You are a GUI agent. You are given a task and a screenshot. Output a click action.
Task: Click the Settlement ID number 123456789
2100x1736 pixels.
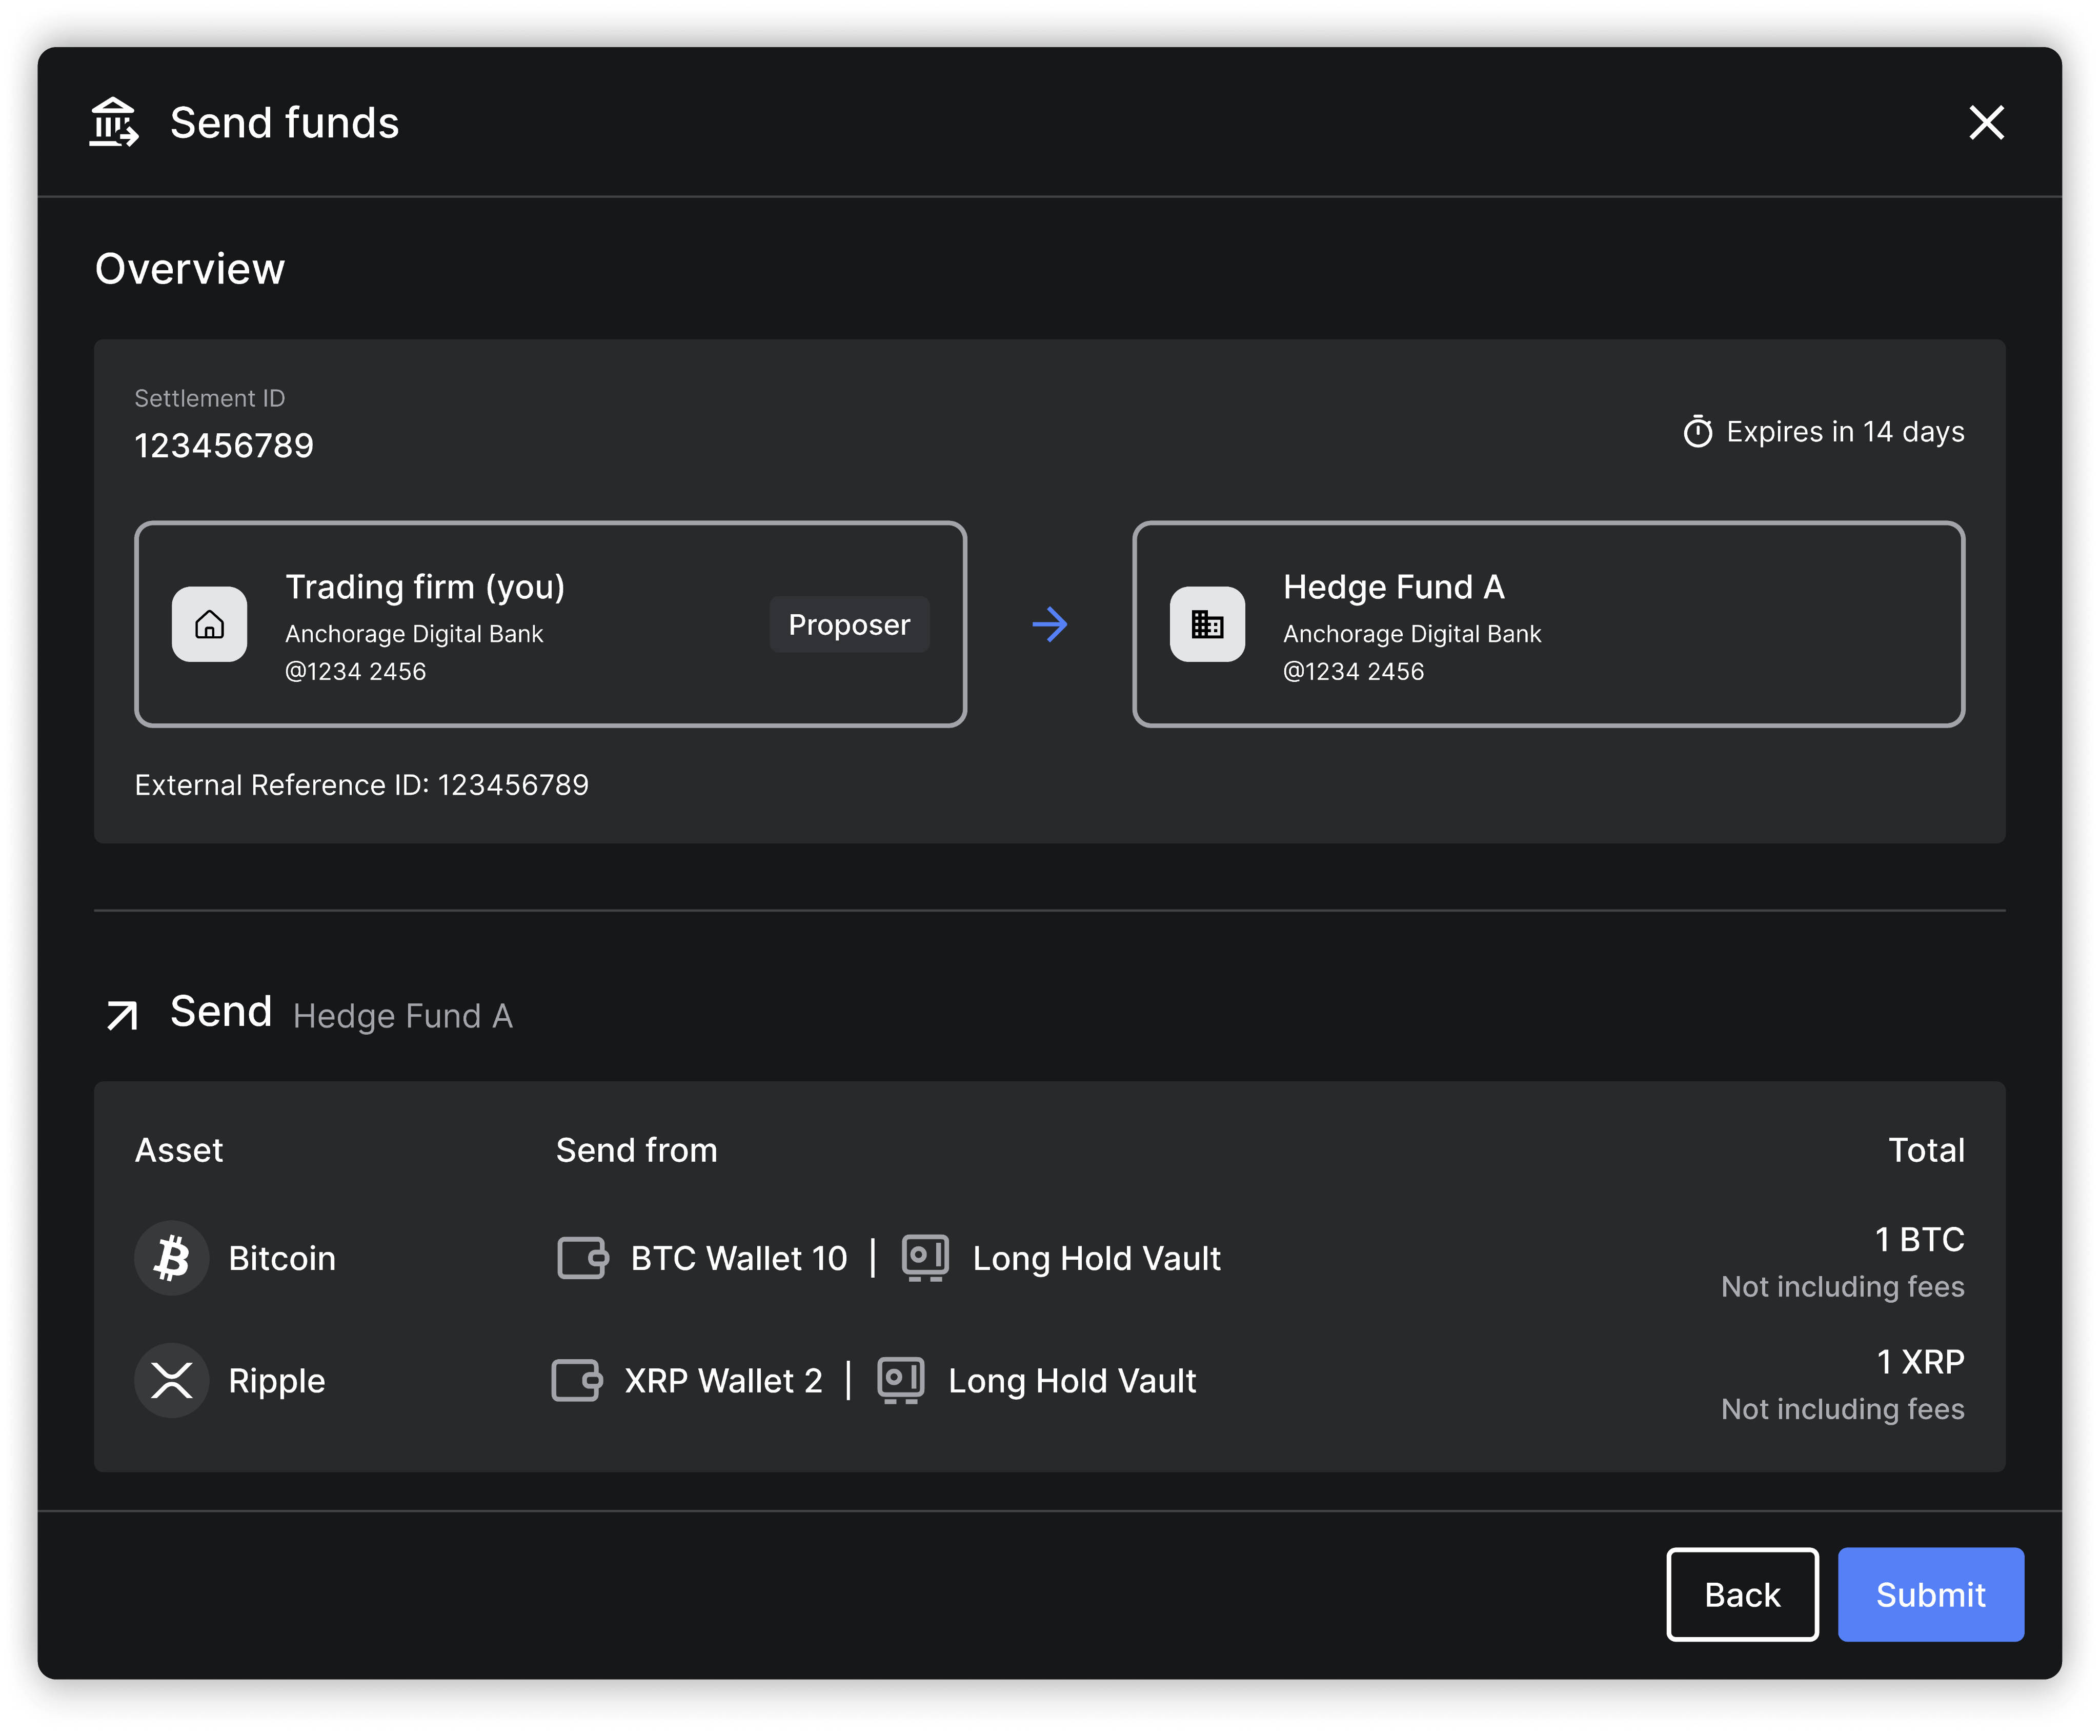[x=224, y=446]
